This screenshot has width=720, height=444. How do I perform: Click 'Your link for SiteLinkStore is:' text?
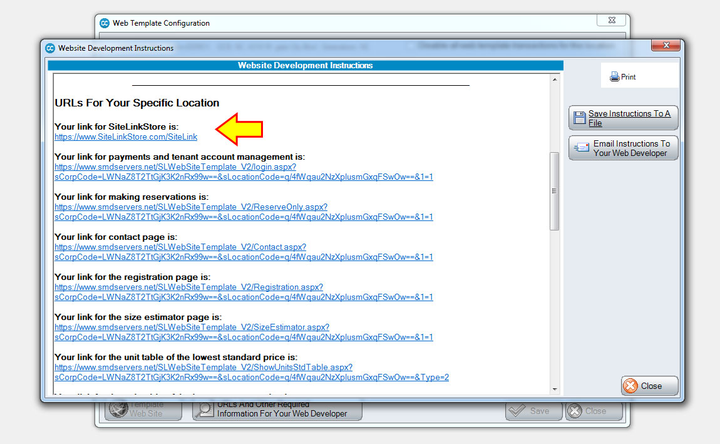pos(116,126)
